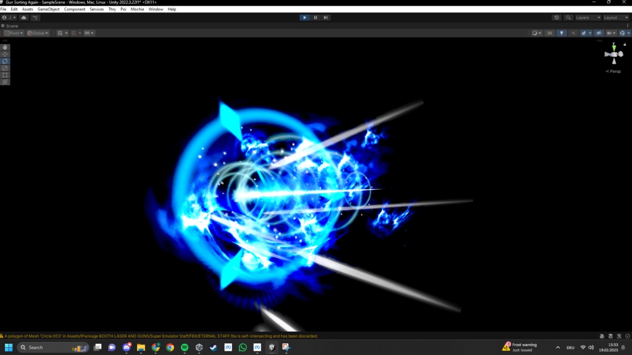Image resolution: width=632 pixels, height=355 pixels.
Task: Toggle grid visibility button
Action: 60,33
